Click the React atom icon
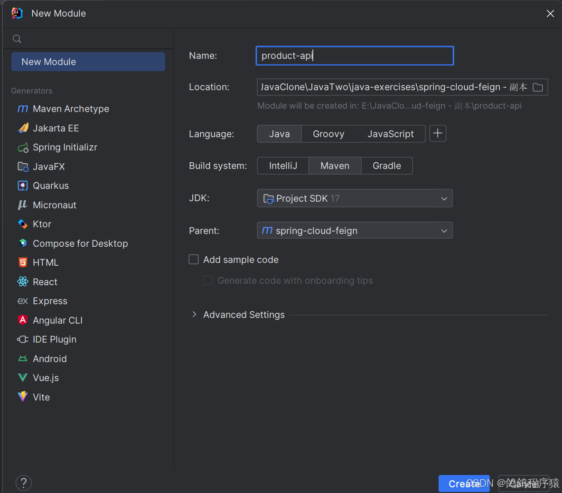Image resolution: width=562 pixels, height=493 pixels. click(x=23, y=281)
